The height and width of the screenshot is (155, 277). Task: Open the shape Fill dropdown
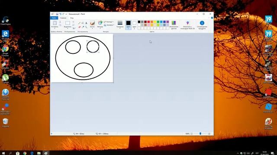(x=109, y=25)
